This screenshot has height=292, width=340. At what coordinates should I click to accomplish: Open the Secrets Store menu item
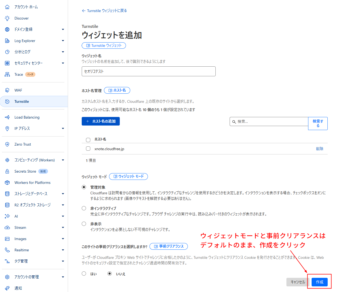(25, 171)
